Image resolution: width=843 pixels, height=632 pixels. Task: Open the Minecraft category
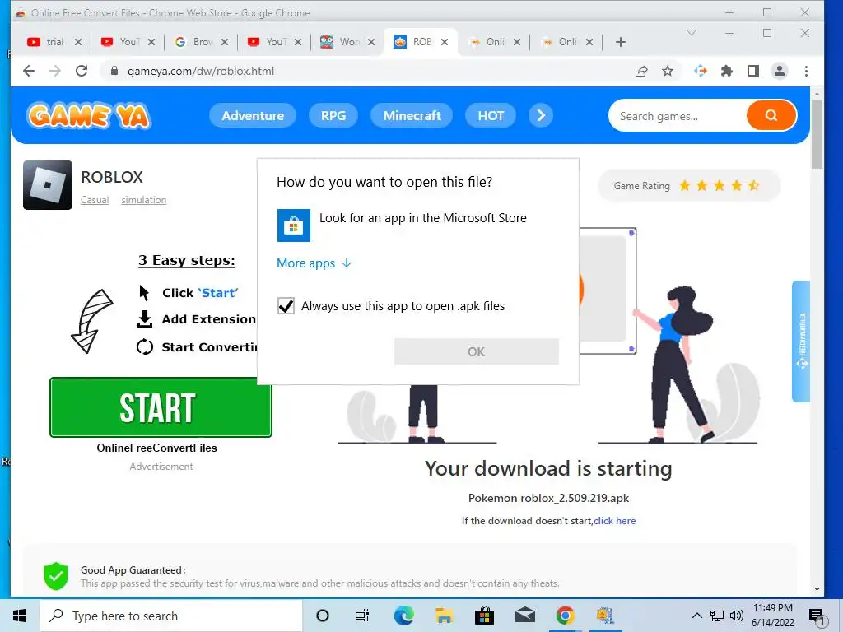tap(412, 115)
